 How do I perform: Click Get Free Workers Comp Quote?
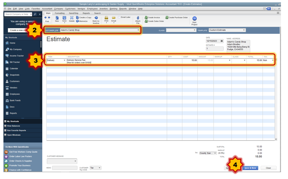(23, 152)
